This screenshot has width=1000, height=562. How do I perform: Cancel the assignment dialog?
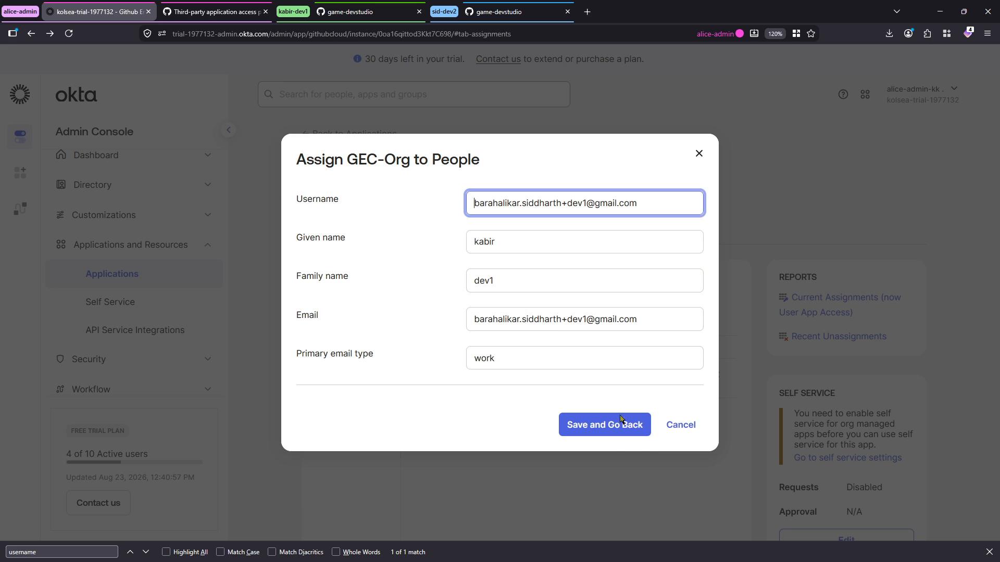[x=681, y=425]
